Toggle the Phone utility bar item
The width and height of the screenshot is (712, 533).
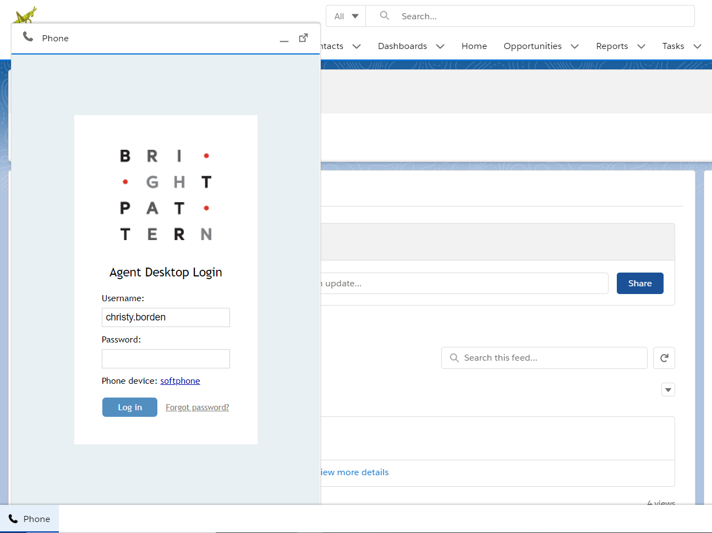(x=29, y=519)
